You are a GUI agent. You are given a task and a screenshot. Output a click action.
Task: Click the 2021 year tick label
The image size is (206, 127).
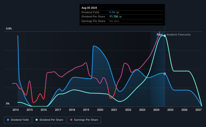(114, 110)
